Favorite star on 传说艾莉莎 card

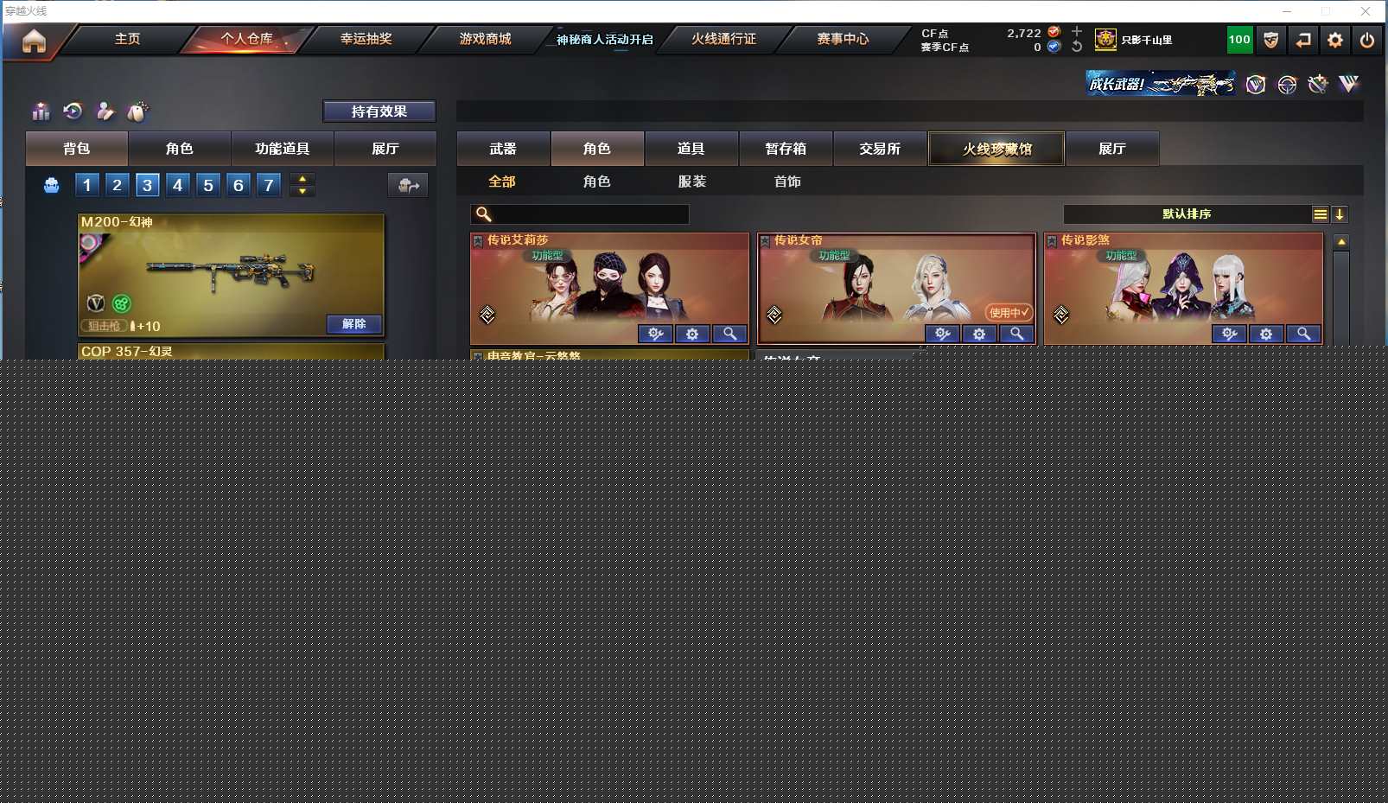[x=478, y=241]
